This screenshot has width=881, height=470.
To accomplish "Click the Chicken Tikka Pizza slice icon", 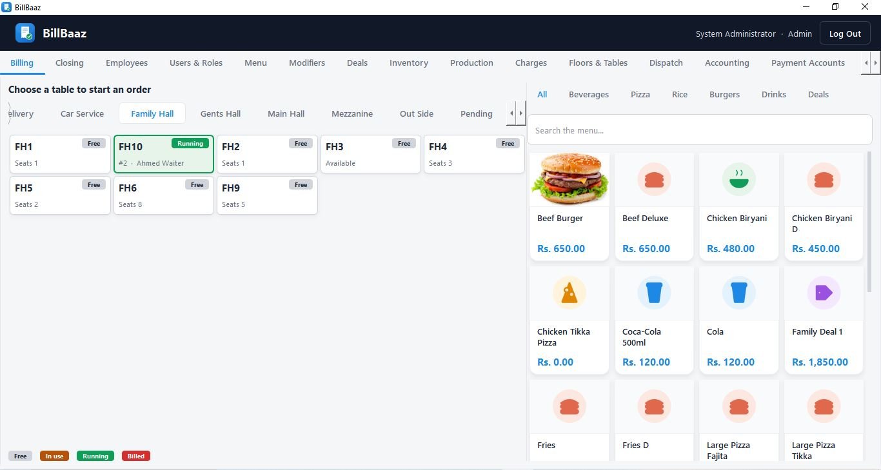I will [569, 293].
